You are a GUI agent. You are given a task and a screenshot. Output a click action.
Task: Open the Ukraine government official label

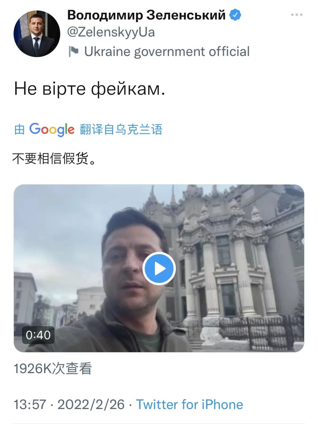pyautogui.click(x=167, y=52)
